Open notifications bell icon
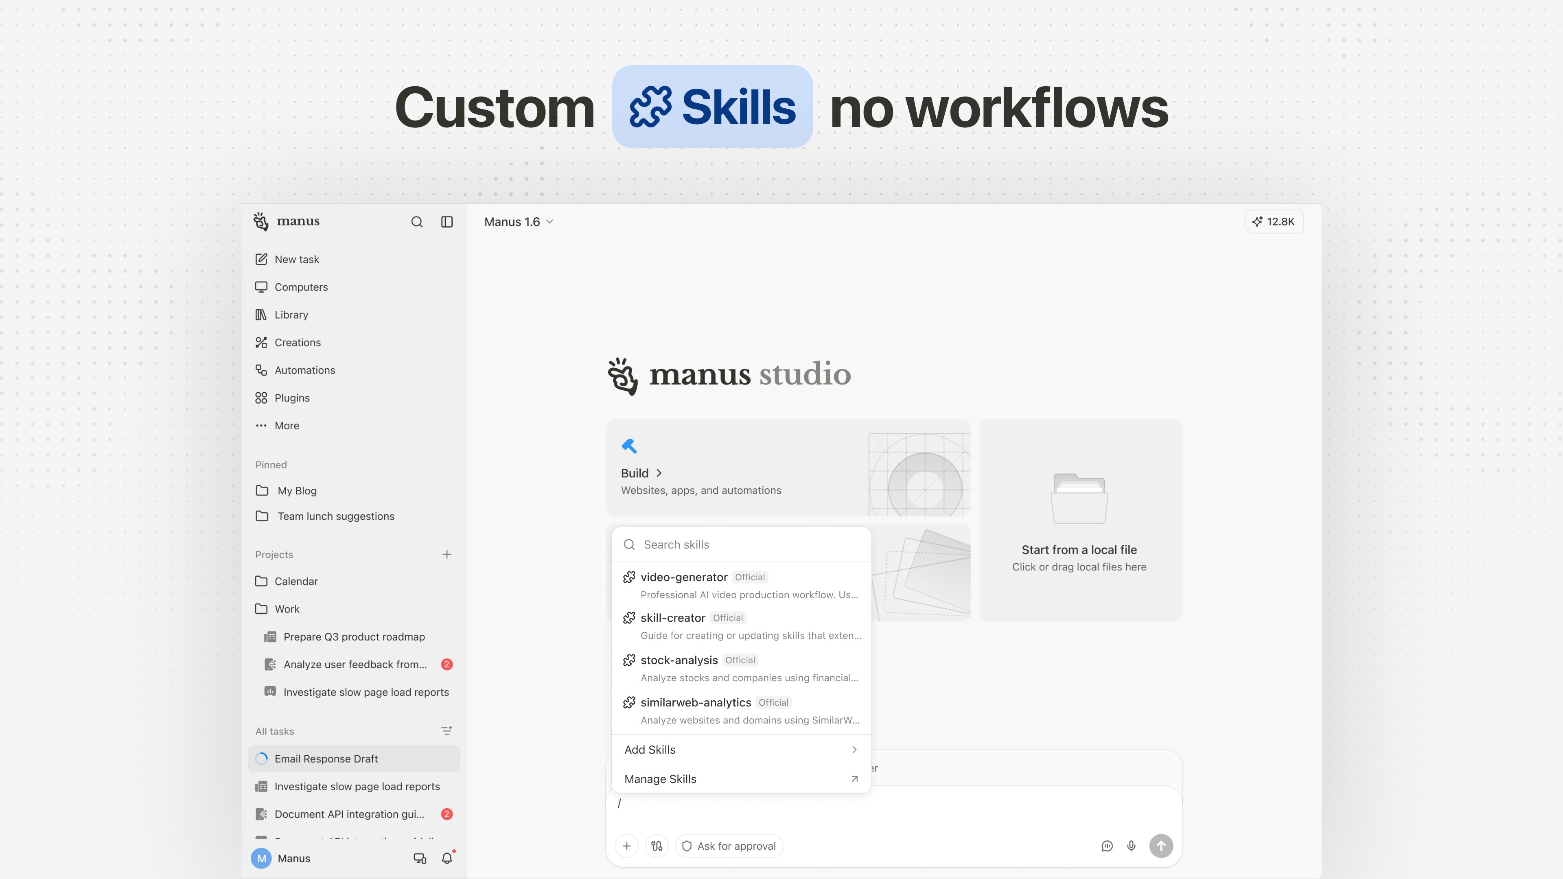The height and width of the screenshot is (879, 1563). (447, 858)
